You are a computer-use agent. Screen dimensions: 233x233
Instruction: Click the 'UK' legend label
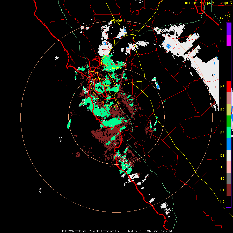222,41
